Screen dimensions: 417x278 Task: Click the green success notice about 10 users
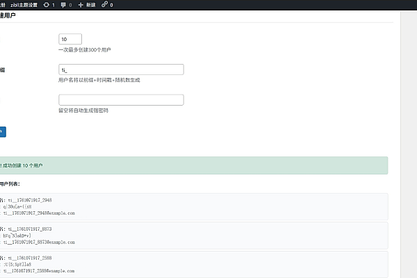(193, 165)
